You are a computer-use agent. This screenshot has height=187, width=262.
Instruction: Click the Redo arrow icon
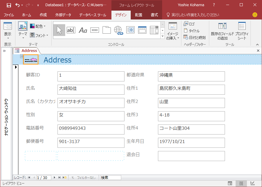[28, 5]
